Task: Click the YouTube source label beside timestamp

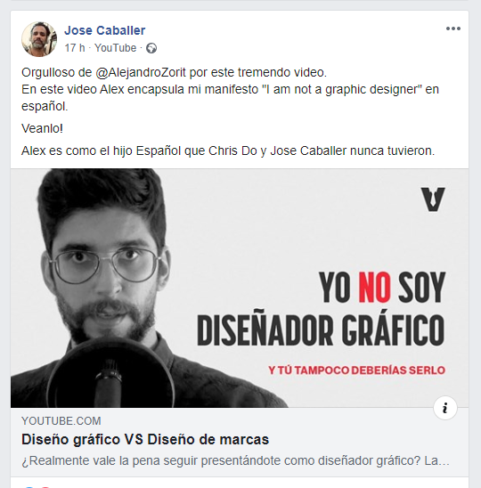Action: click(x=116, y=48)
